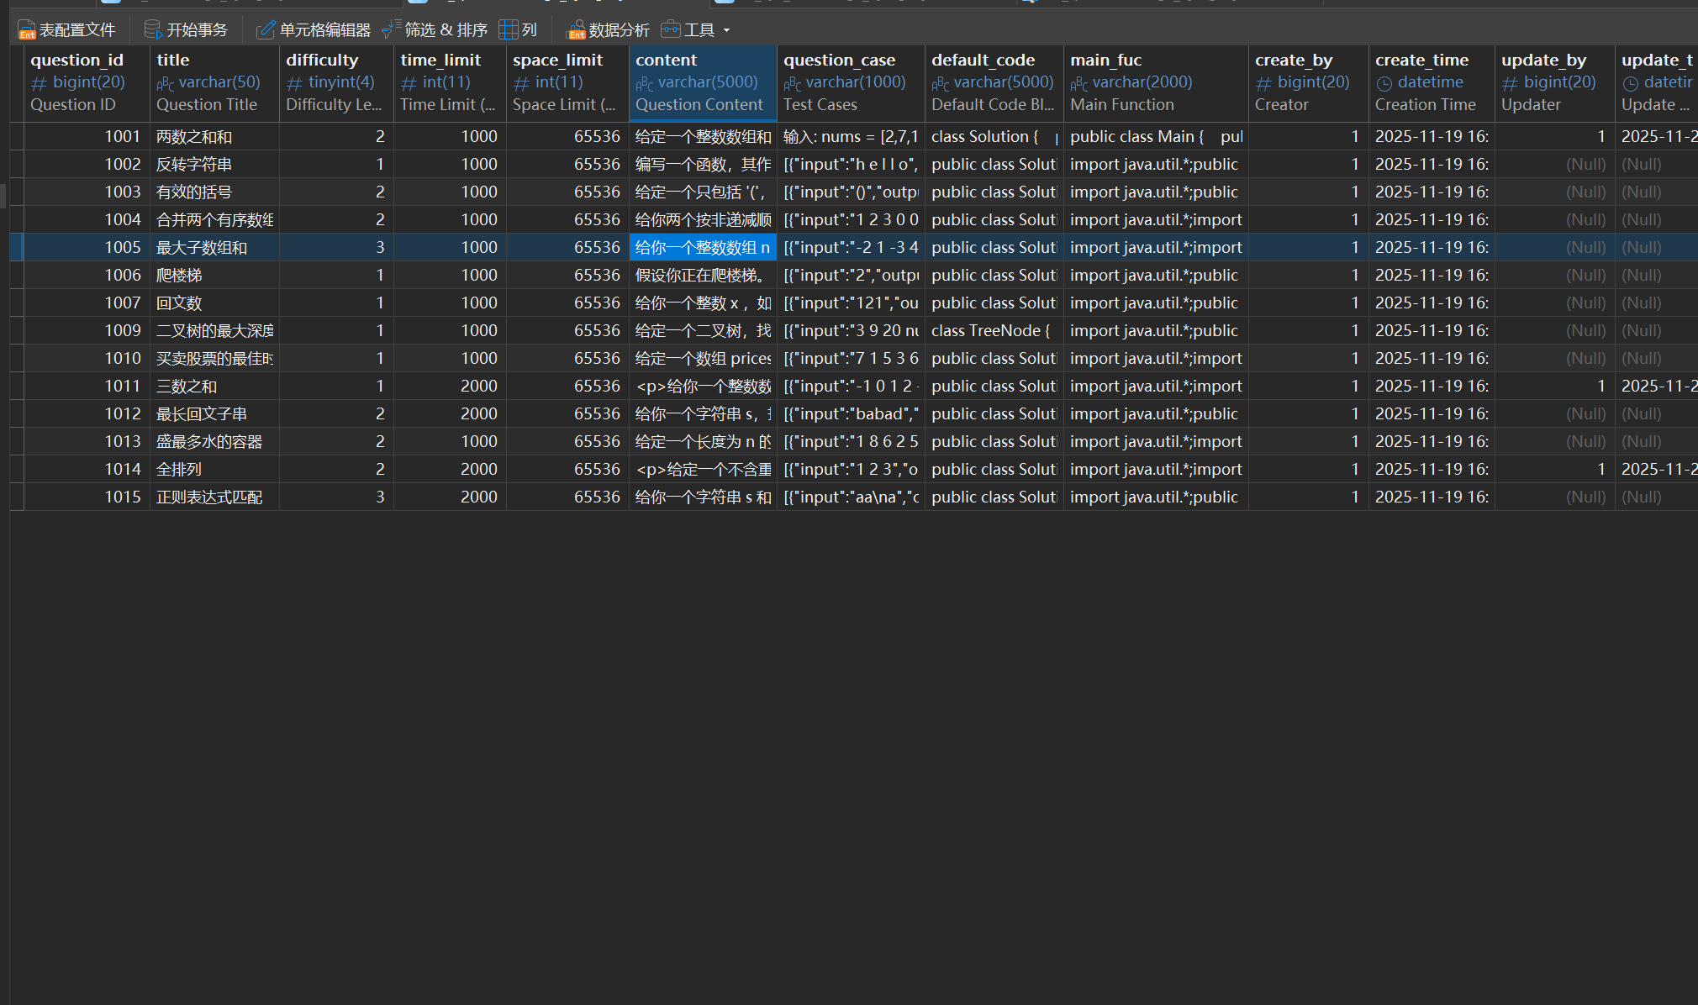Open 数据分析 data analysis tool

tap(577, 30)
